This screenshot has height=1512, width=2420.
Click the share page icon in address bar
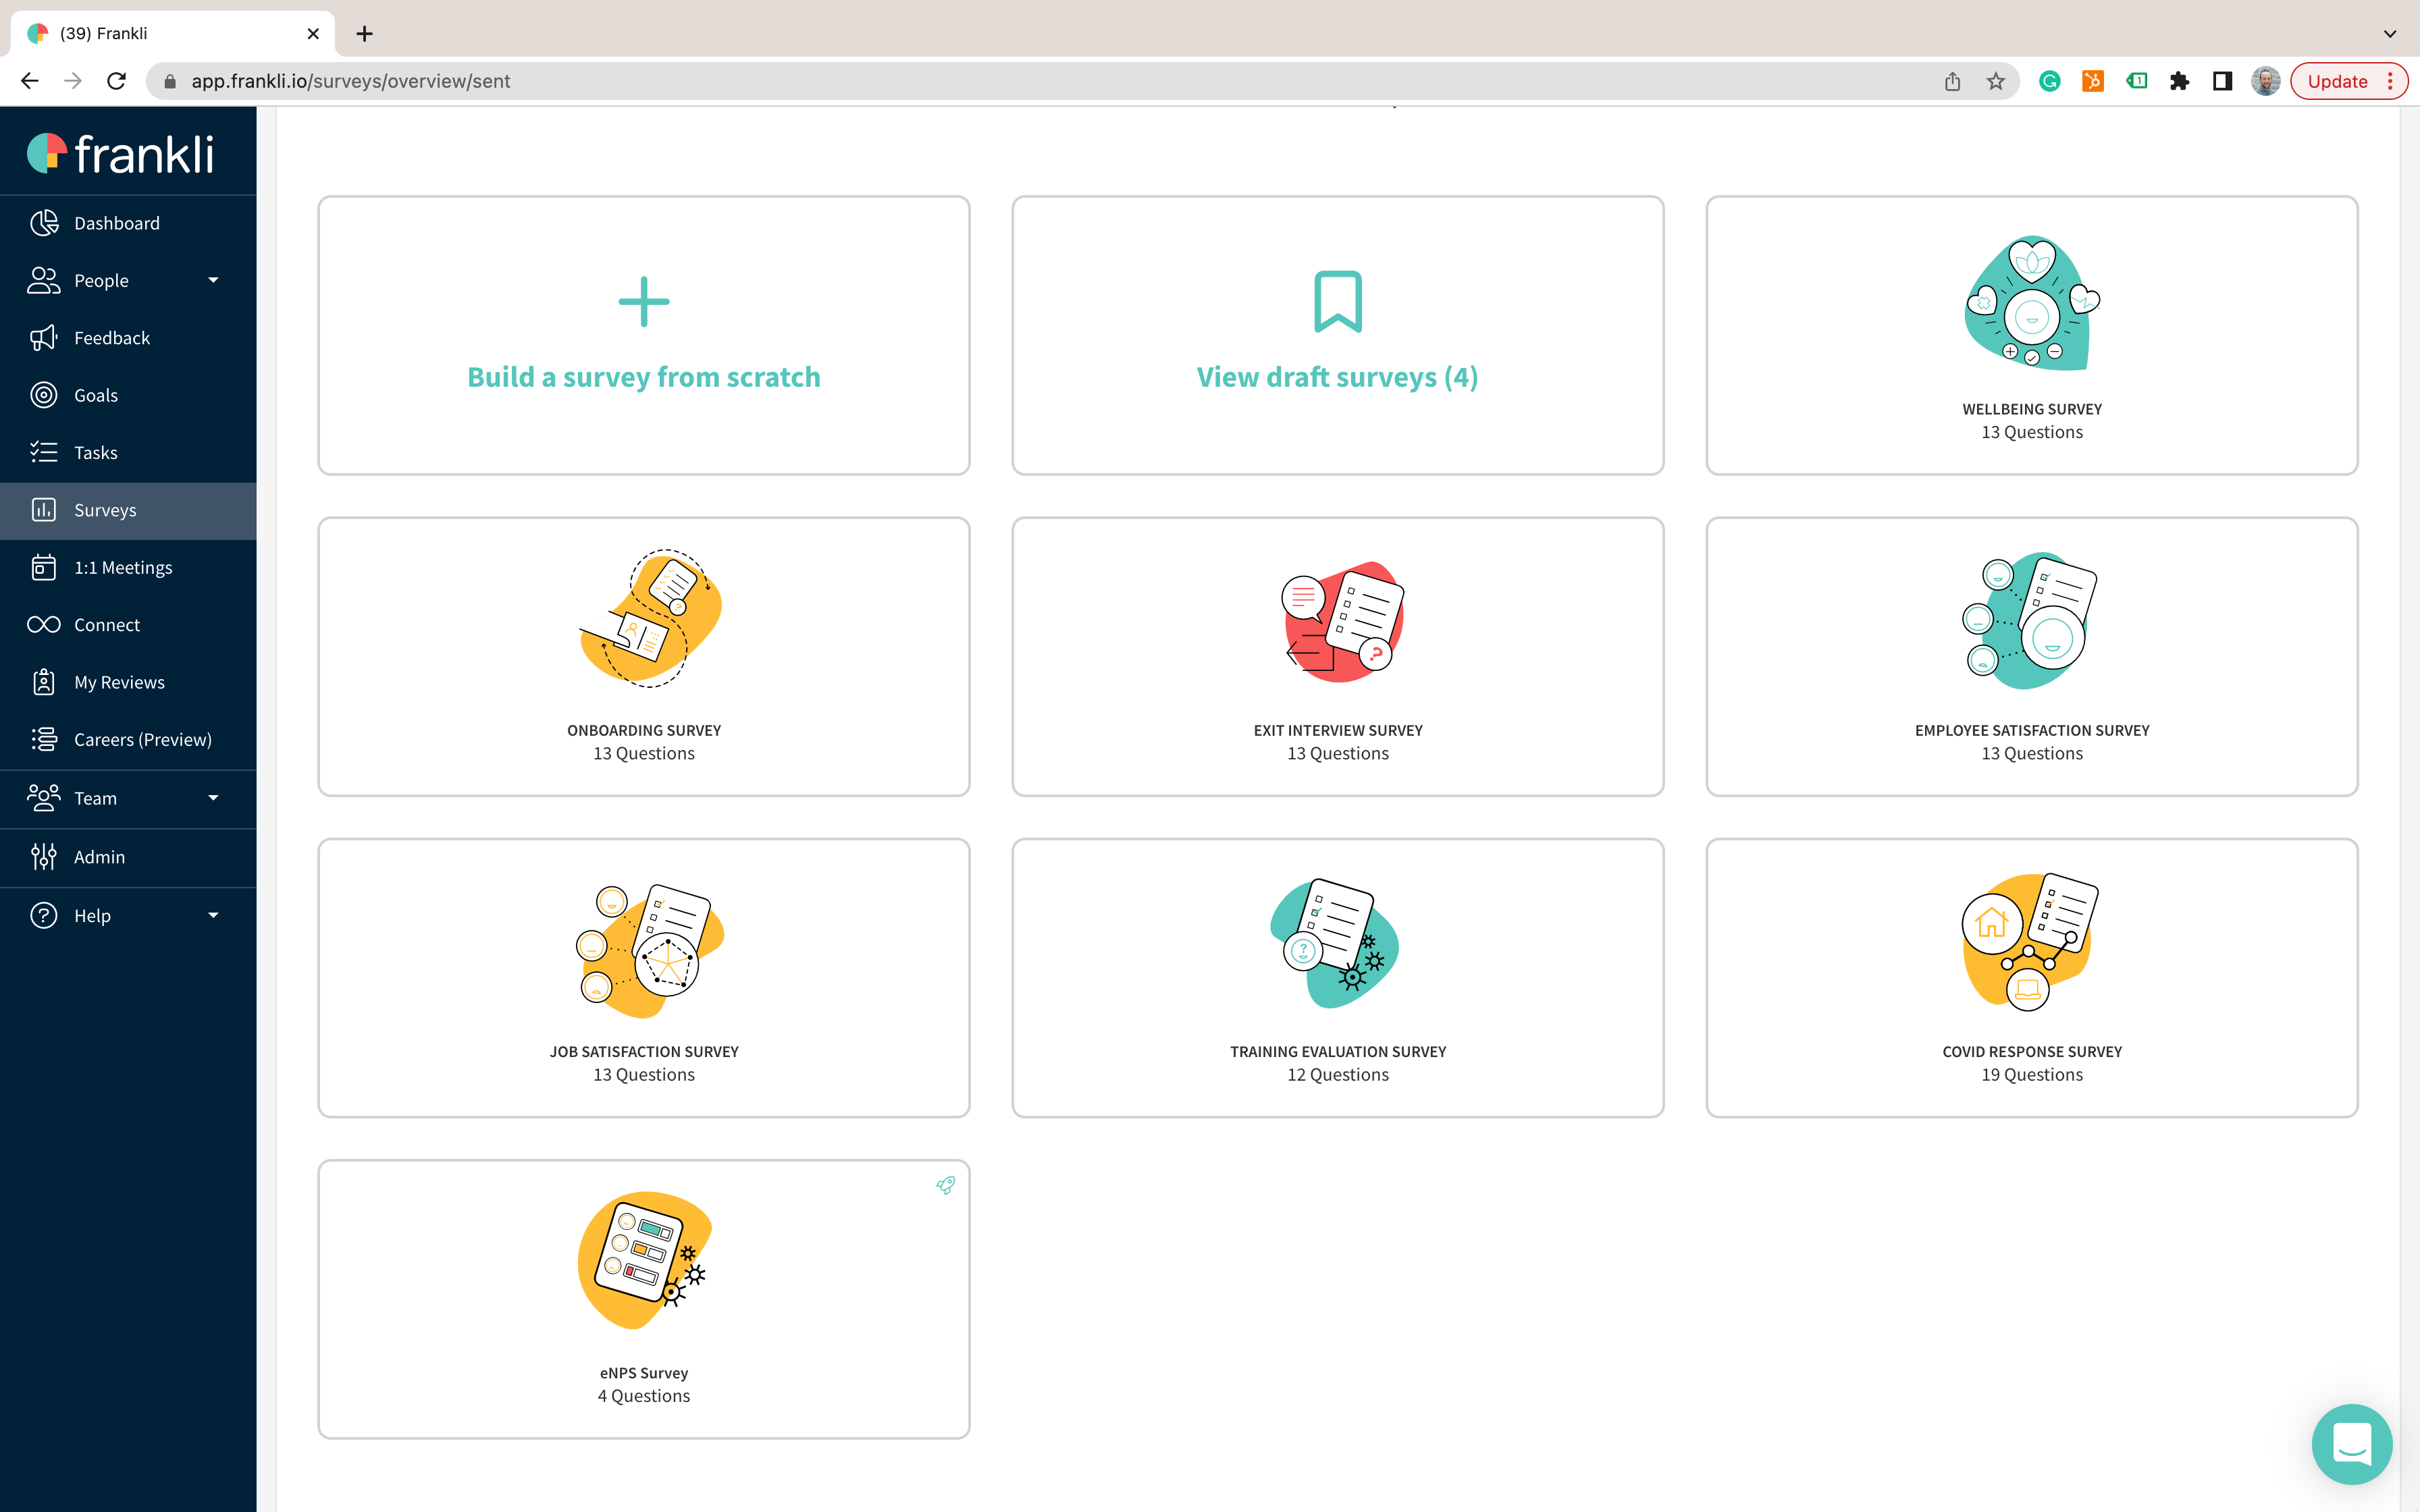pos(1953,81)
